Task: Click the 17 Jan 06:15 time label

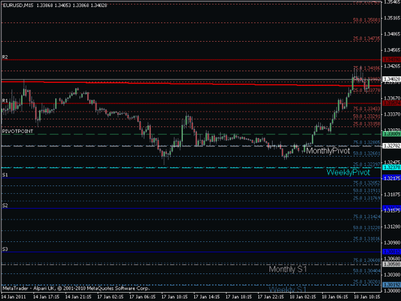Action: tap(142, 297)
